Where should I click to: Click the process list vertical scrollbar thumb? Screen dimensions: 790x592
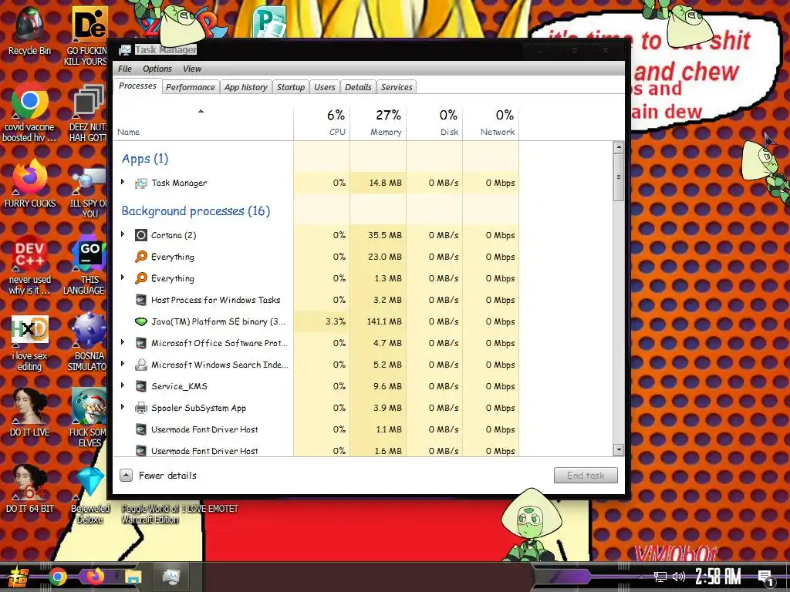tap(619, 177)
